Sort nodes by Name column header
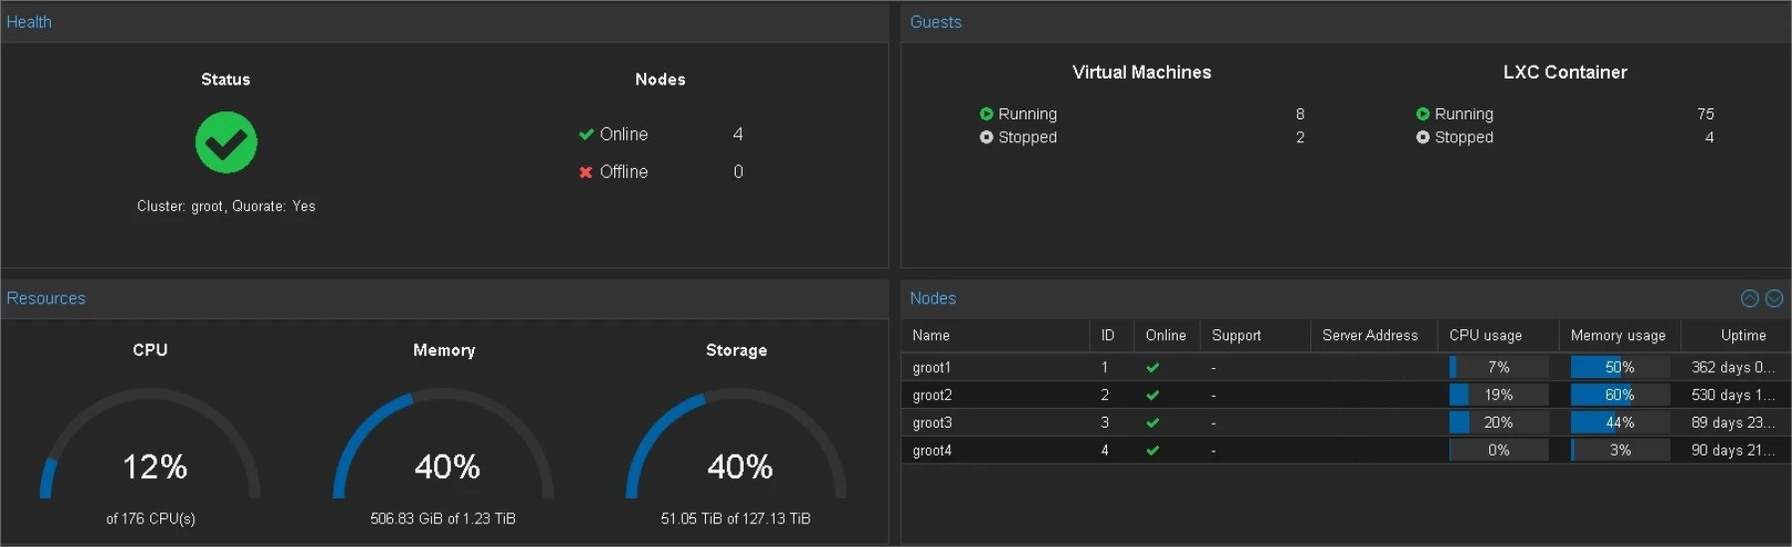Image resolution: width=1792 pixels, height=547 pixels. tap(996, 335)
